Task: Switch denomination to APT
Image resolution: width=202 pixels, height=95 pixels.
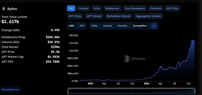Action: pos(82,26)
